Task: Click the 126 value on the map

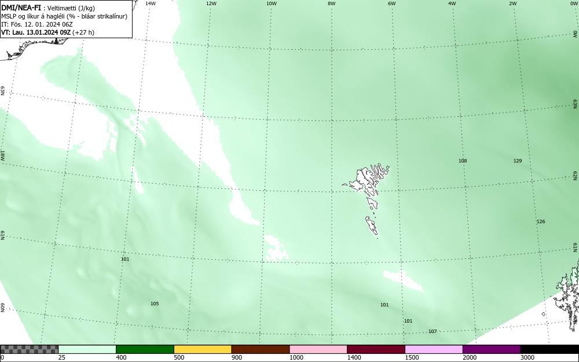Action: coord(541,221)
